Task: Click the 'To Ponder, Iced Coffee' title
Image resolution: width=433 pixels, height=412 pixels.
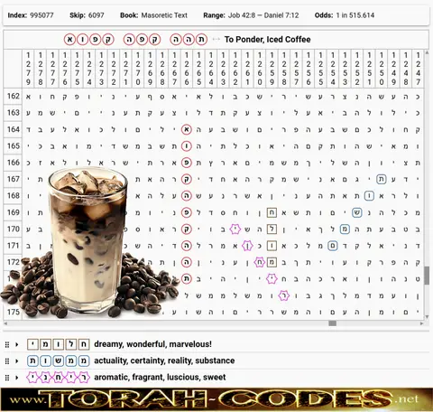Action: 267,40
